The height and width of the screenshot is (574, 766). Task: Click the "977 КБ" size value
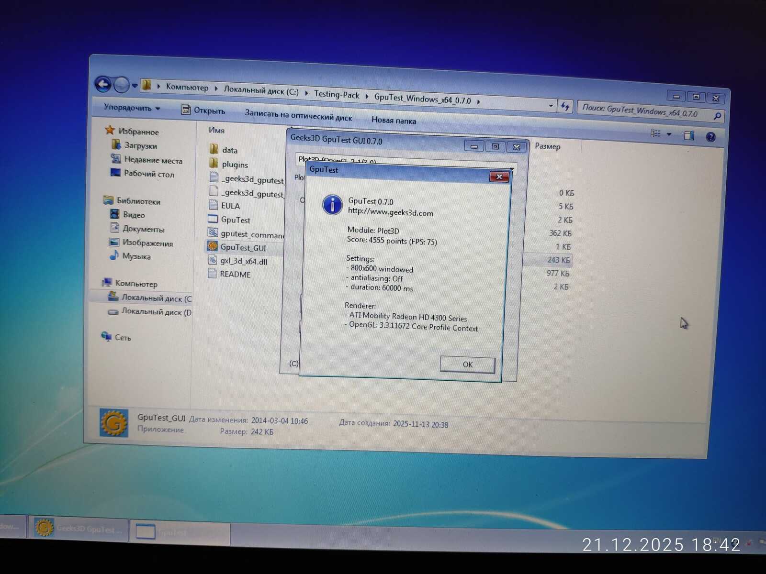[558, 273]
